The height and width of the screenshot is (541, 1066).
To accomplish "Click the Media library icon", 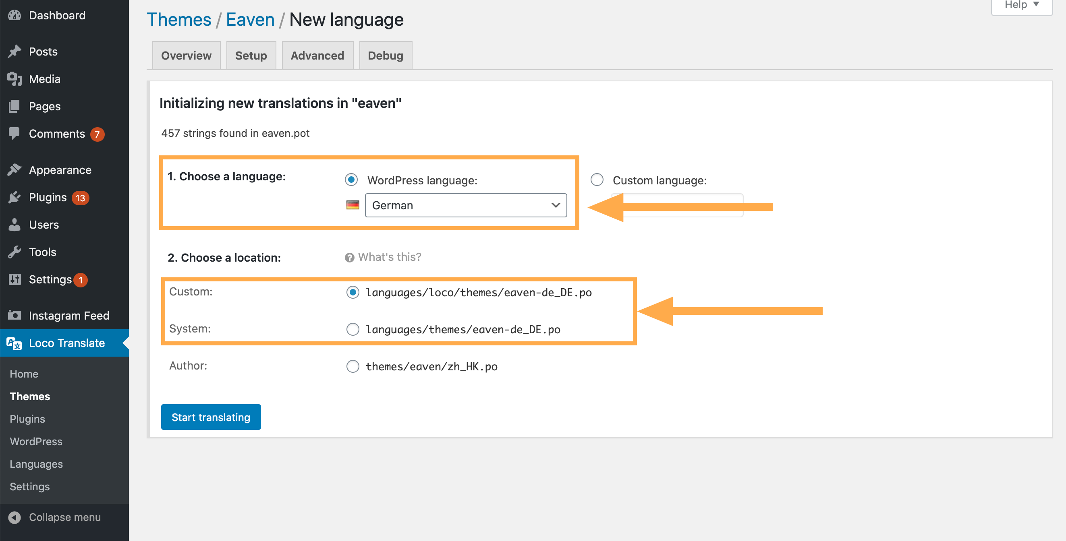I will coord(15,78).
